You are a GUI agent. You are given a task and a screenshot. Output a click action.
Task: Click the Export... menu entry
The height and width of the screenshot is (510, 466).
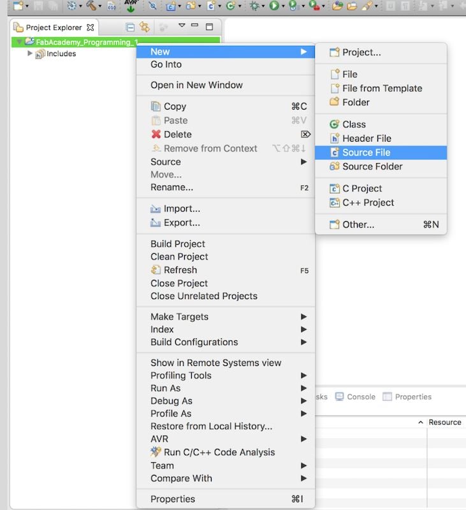(x=226, y=222)
